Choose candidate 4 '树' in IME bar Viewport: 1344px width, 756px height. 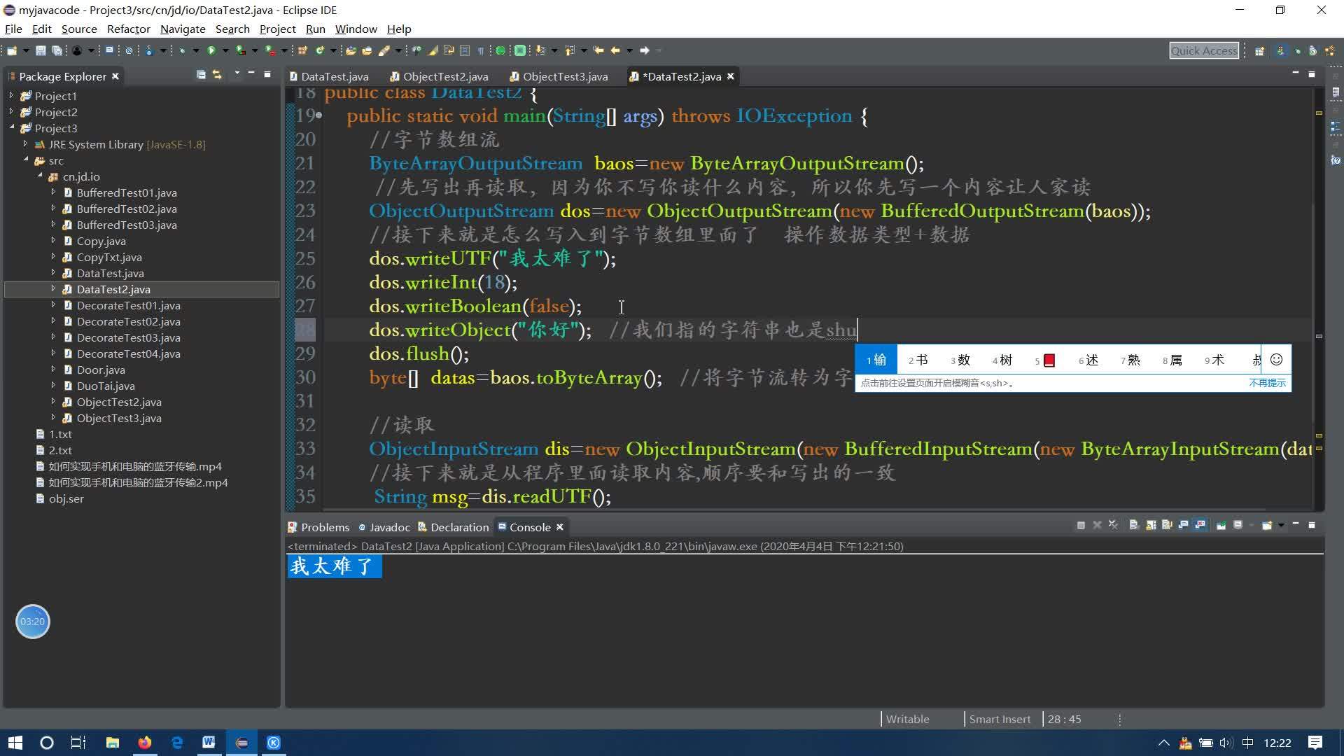tap(1002, 360)
